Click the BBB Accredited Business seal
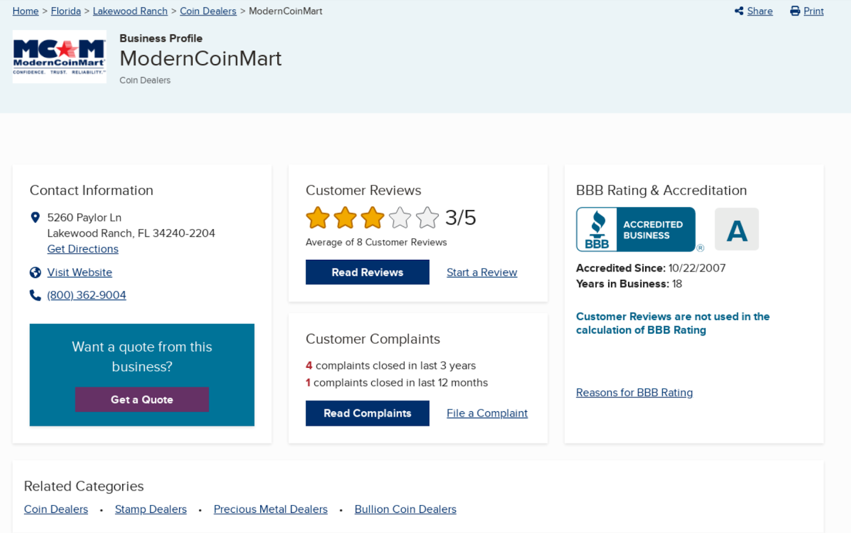The width and height of the screenshot is (851, 533). 636,230
